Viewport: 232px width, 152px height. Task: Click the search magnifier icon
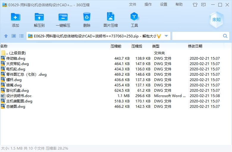click(x=225, y=36)
